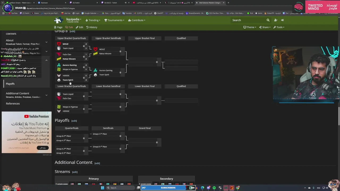Open the Trending dropdown menu
The image size is (340, 191).
point(93,20)
